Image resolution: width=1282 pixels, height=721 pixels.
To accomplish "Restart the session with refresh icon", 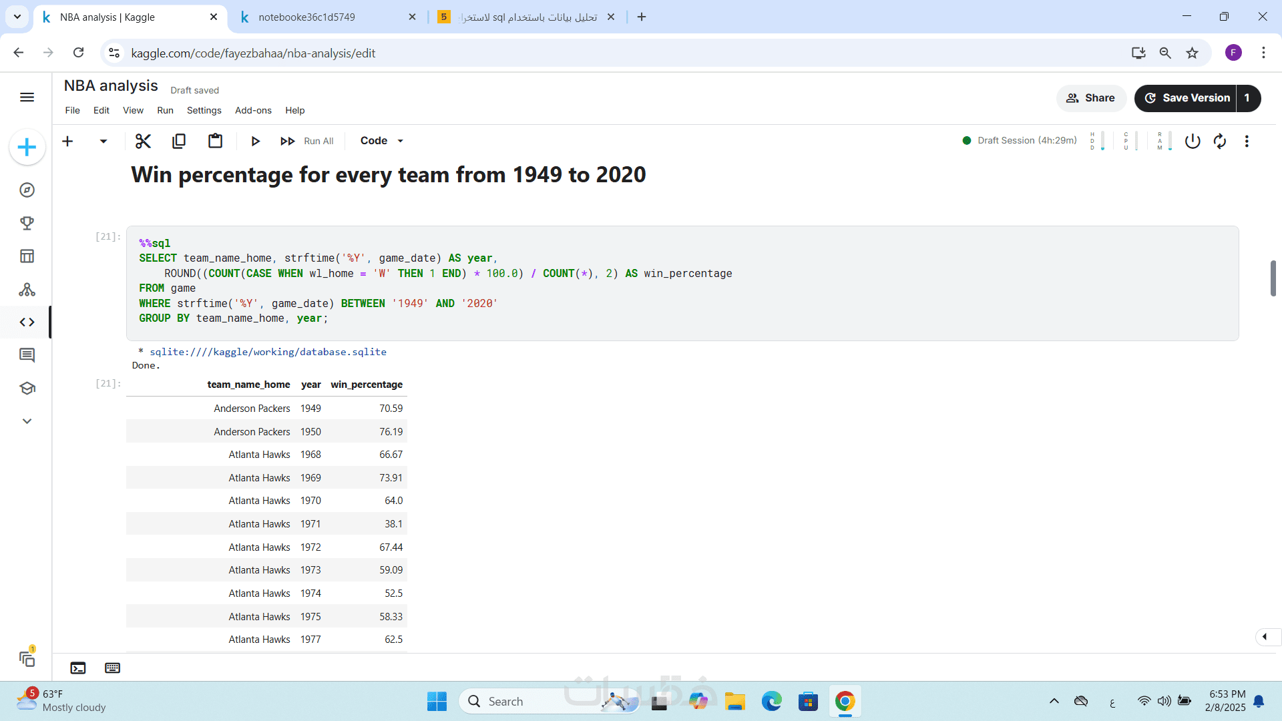I will click(1220, 141).
